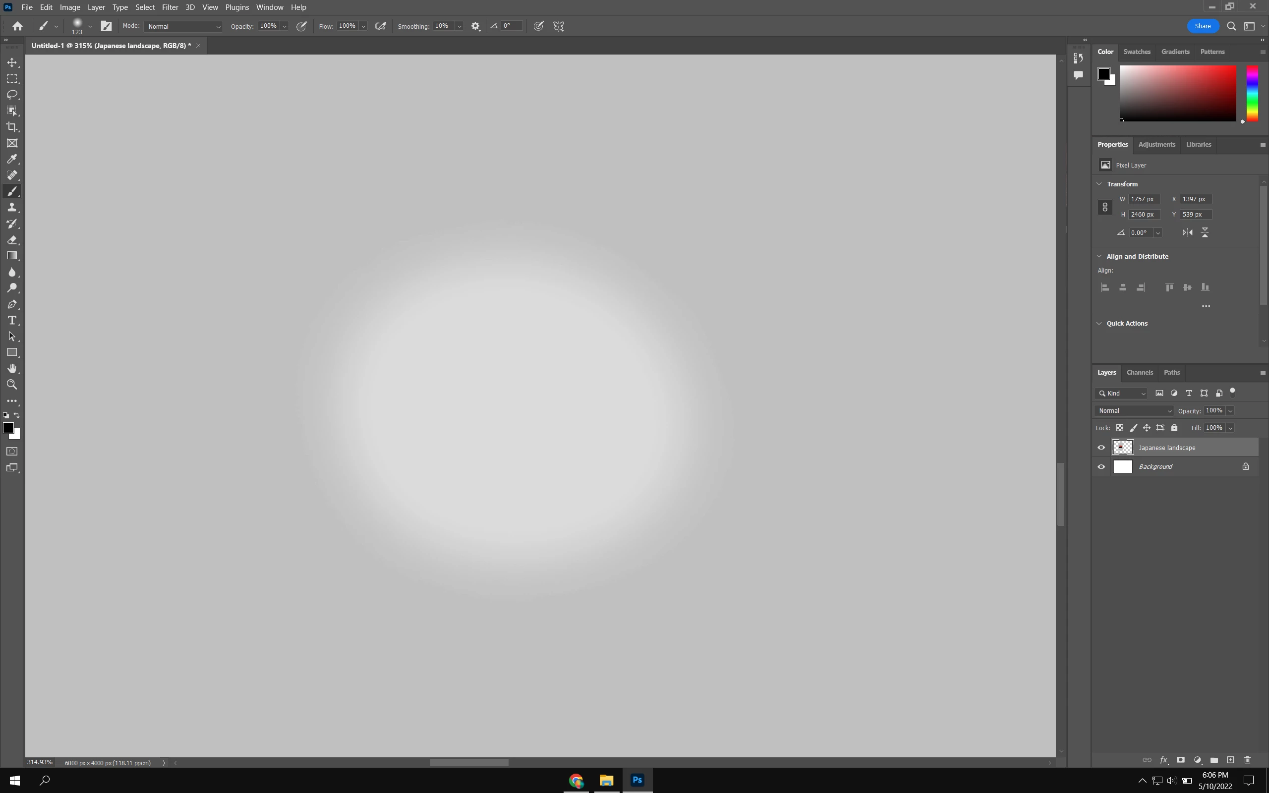The width and height of the screenshot is (1269, 793).
Task: Select the Eyedropper tool
Action: click(12, 159)
